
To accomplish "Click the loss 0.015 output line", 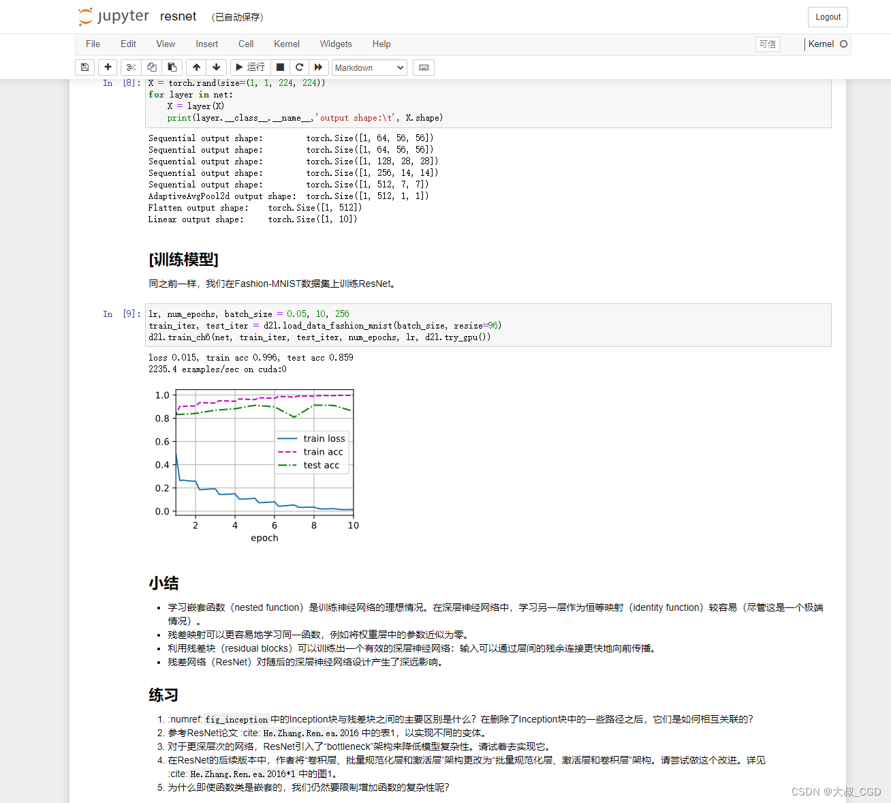I will (x=251, y=358).
